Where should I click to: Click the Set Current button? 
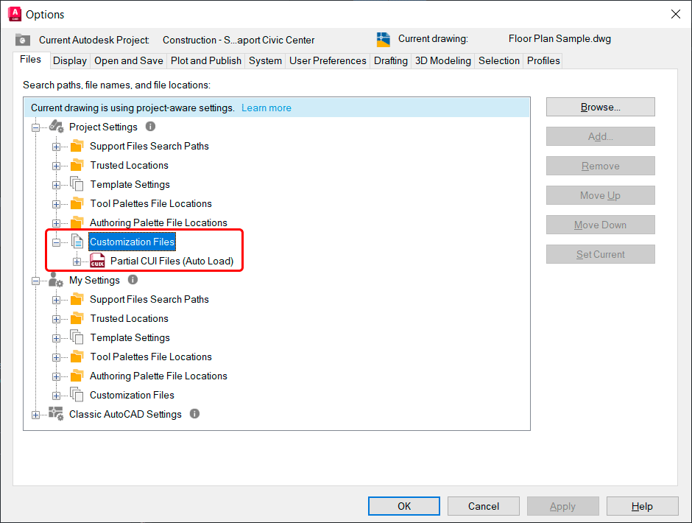pyautogui.click(x=600, y=254)
